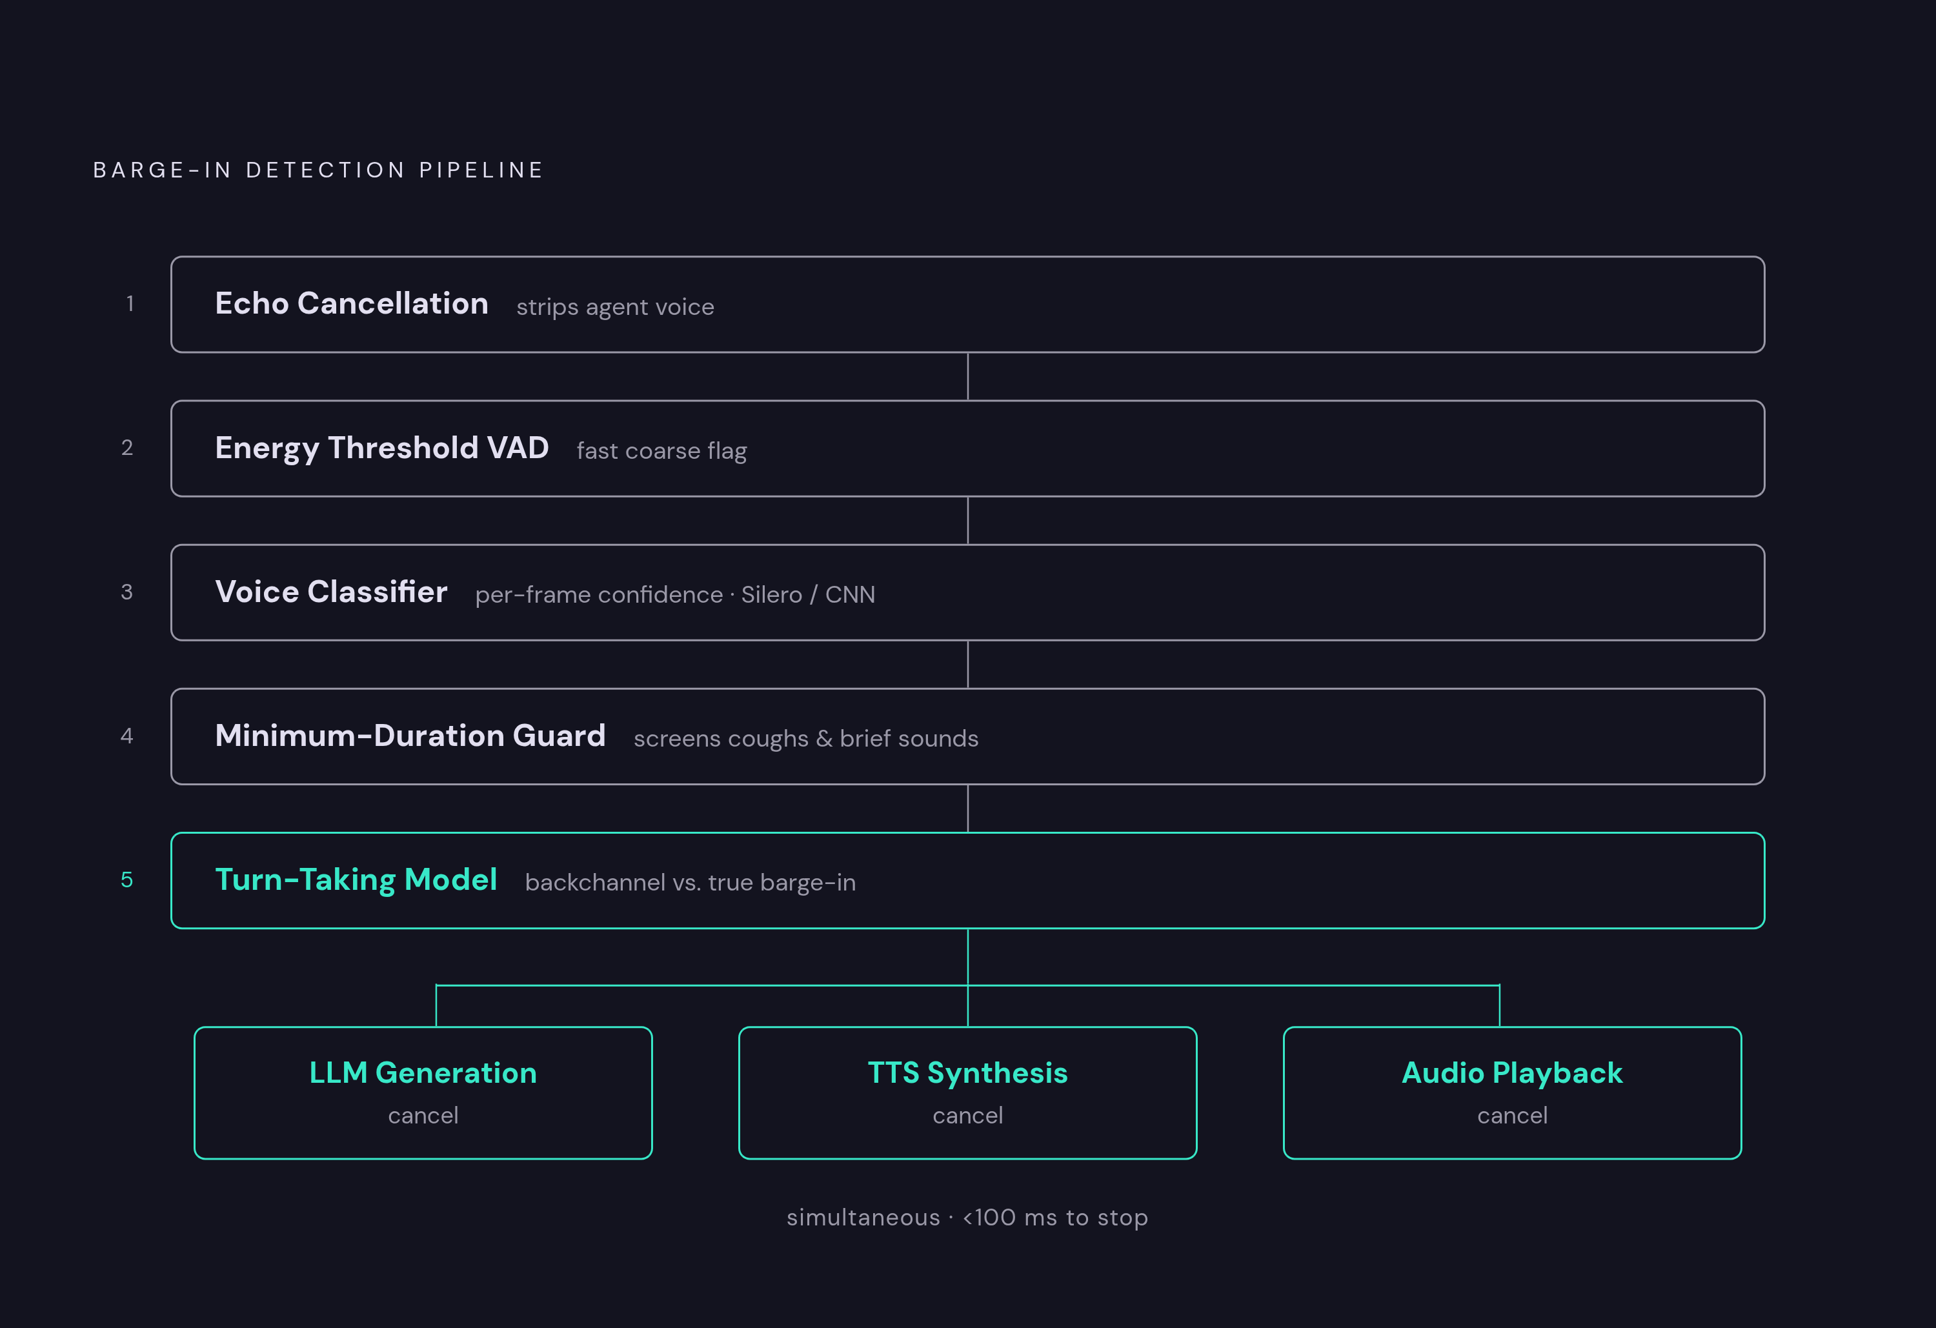
Task: Click 'cancel' text under LLM Generation
Action: pyautogui.click(x=423, y=1116)
